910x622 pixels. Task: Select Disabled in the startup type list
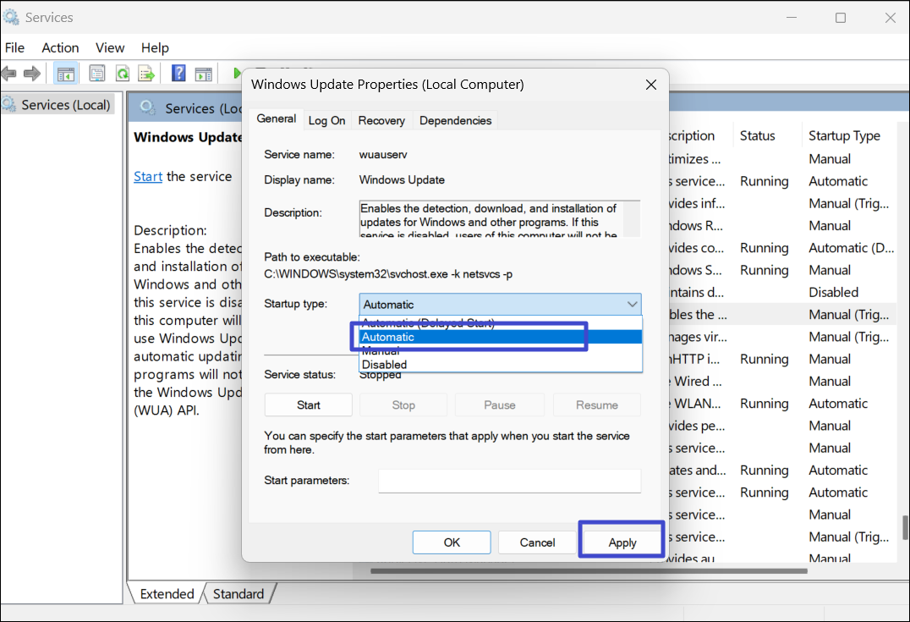(x=384, y=365)
